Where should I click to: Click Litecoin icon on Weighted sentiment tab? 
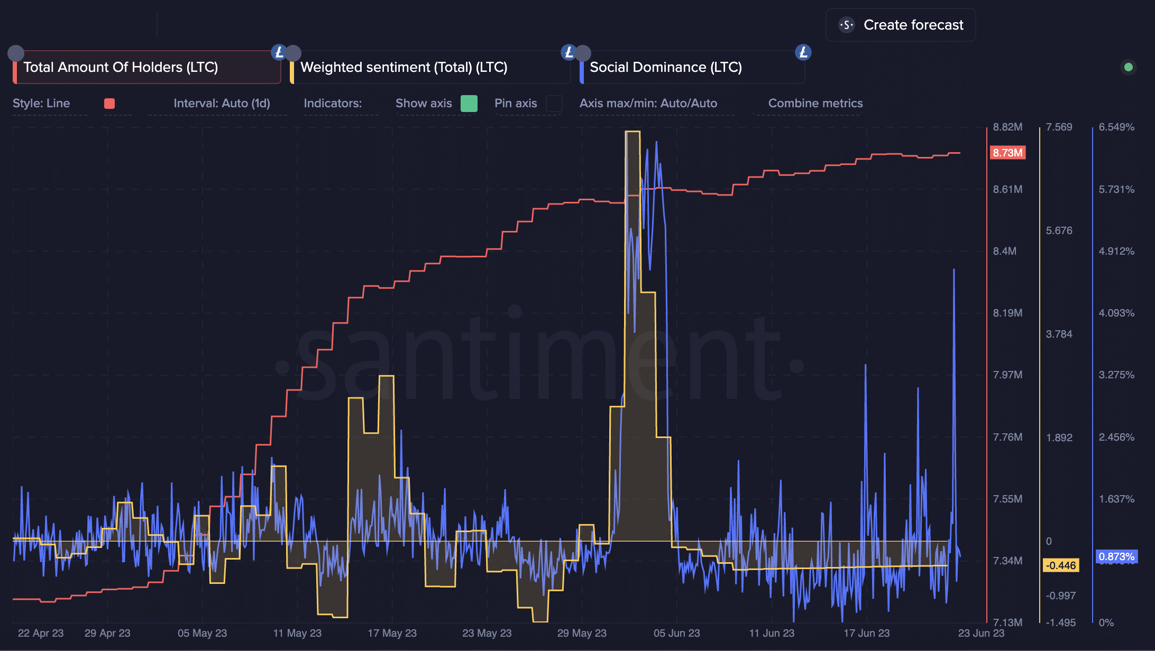[x=569, y=52]
